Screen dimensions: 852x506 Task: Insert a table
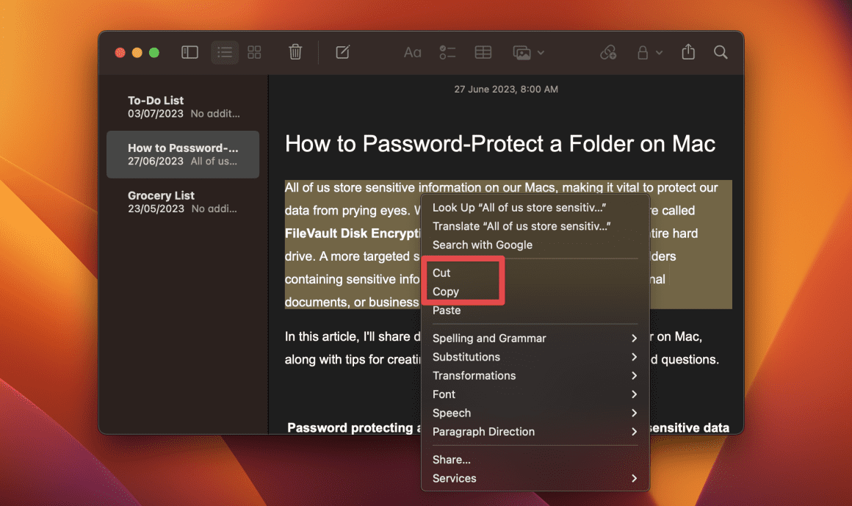coord(483,52)
